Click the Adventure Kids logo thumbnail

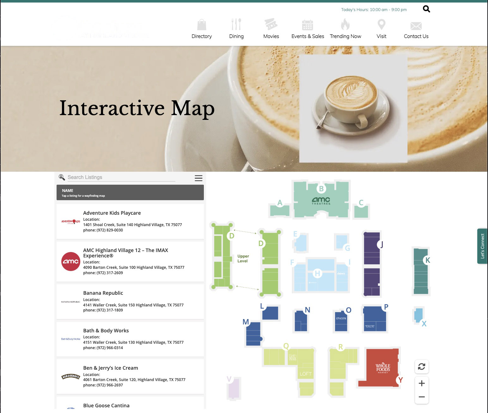click(70, 222)
